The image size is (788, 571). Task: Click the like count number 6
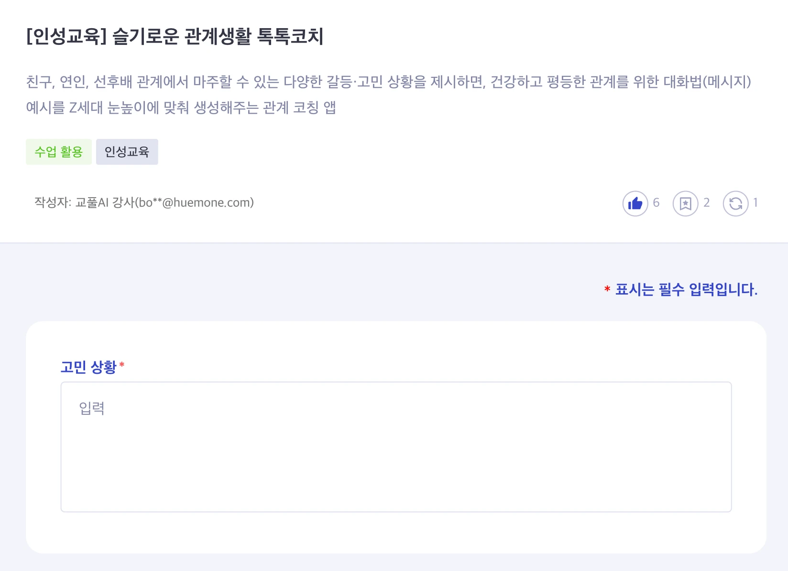(656, 203)
